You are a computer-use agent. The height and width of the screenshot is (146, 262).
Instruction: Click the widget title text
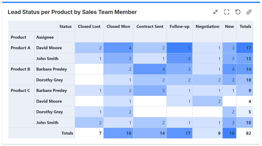tap(72, 12)
